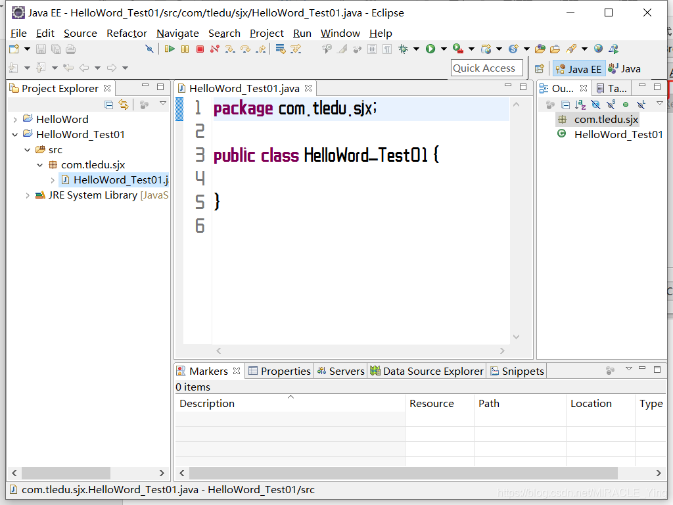Toggle Hide Non-Public Members in Outline
673x505 pixels.
626,105
